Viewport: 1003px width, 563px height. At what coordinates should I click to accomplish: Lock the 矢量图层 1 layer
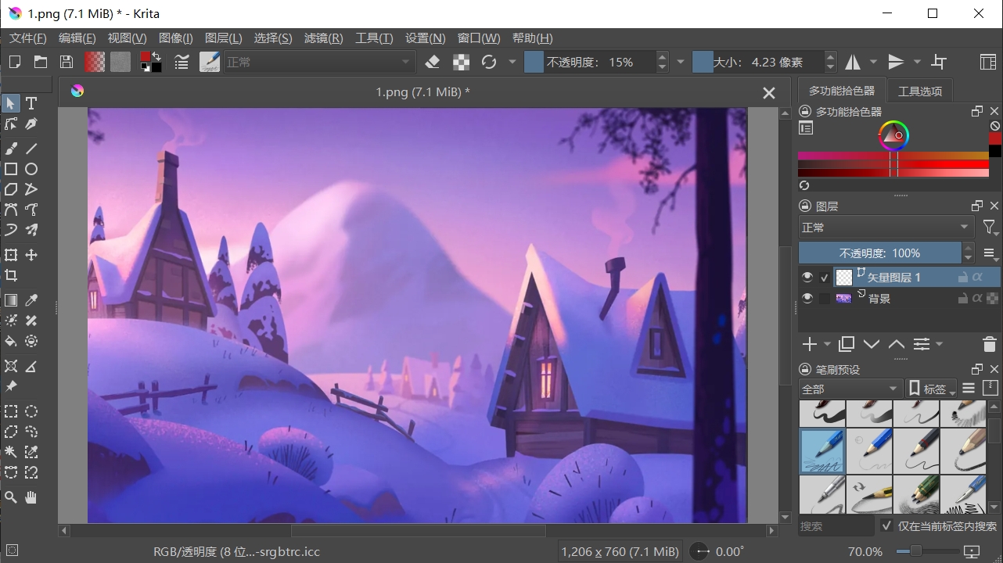(963, 277)
